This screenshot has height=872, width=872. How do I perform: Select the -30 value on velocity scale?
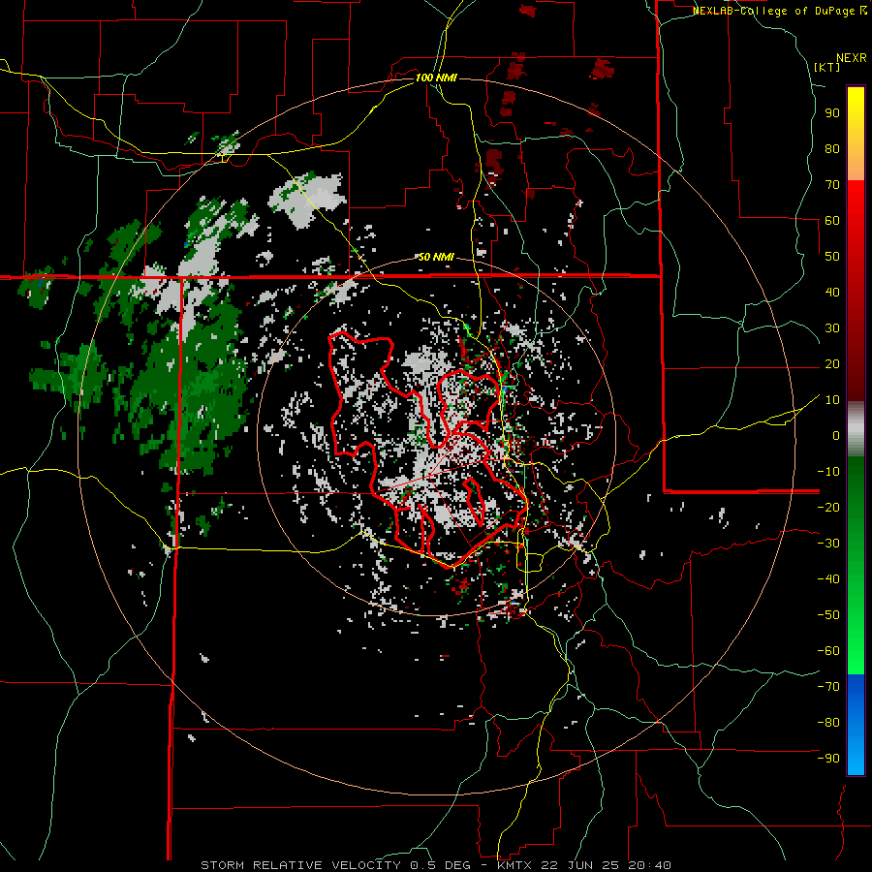click(x=828, y=544)
